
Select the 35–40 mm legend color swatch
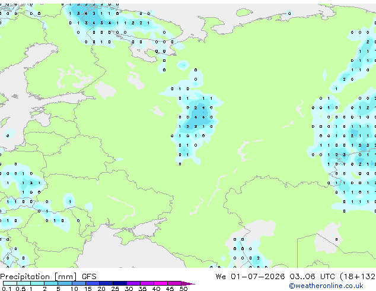(x=147, y=283)
